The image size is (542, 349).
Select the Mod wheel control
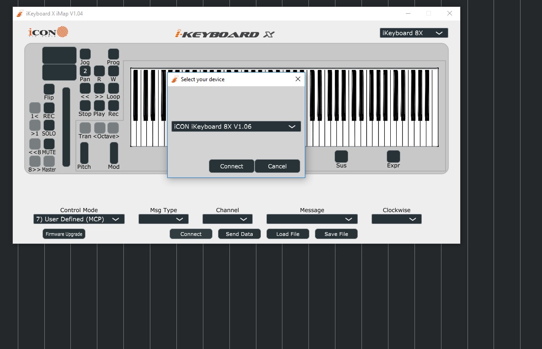click(114, 153)
